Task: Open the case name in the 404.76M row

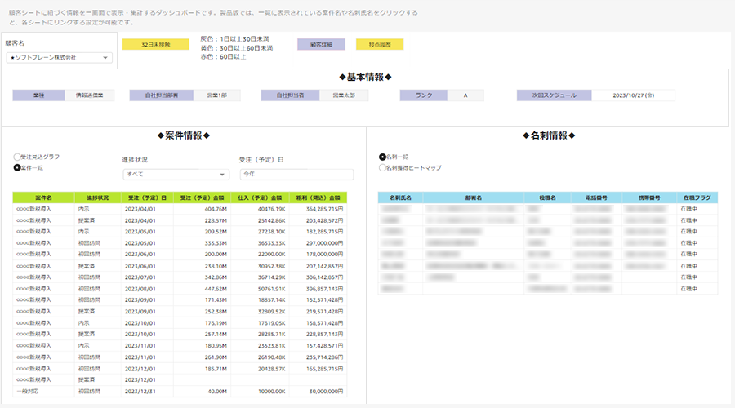Action: pos(33,209)
